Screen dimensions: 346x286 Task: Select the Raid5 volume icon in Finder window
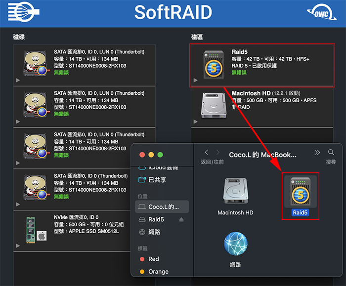(301, 191)
